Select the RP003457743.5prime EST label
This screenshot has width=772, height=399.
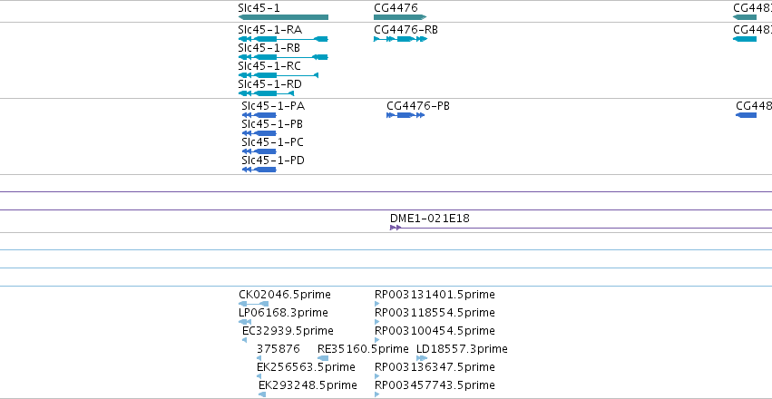pos(435,385)
